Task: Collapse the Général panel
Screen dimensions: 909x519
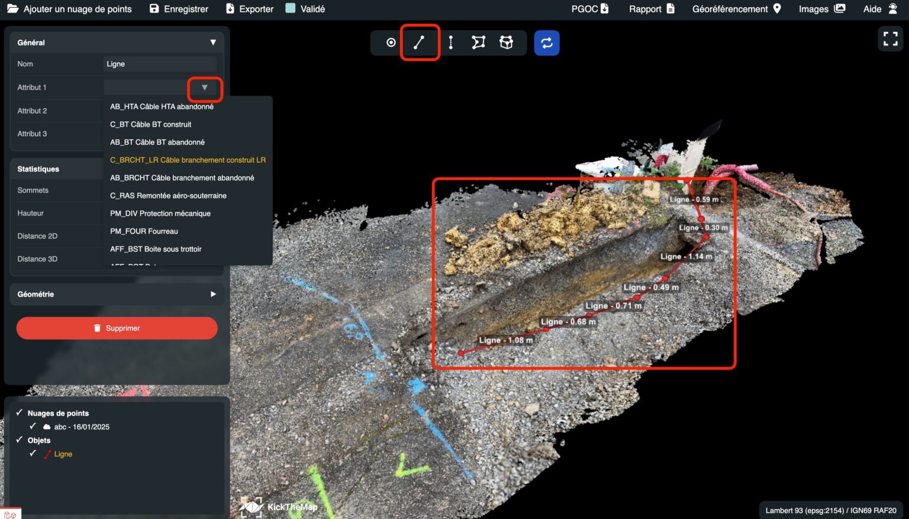Action: (x=213, y=42)
